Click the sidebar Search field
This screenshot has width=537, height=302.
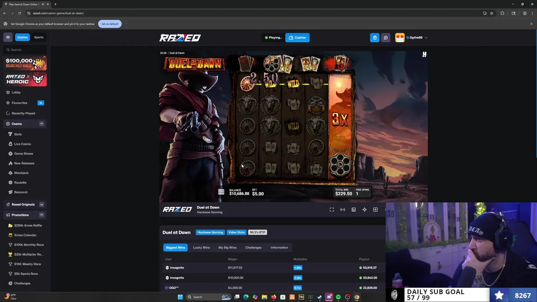tap(25, 49)
